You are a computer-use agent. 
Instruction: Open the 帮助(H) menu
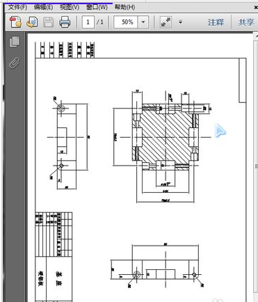pos(124,7)
